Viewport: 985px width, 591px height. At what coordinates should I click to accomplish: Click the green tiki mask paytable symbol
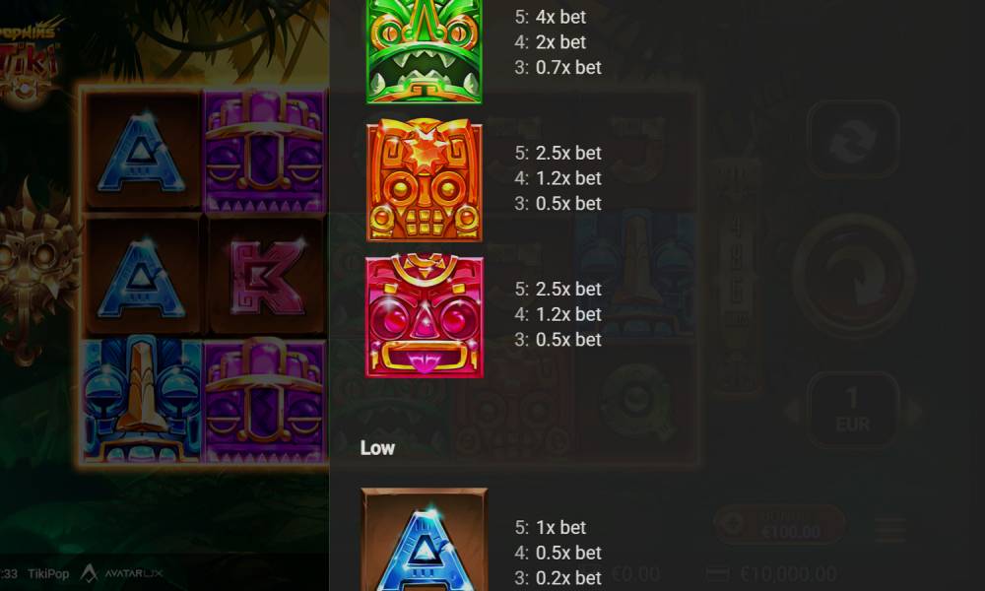(x=425, y=51)
